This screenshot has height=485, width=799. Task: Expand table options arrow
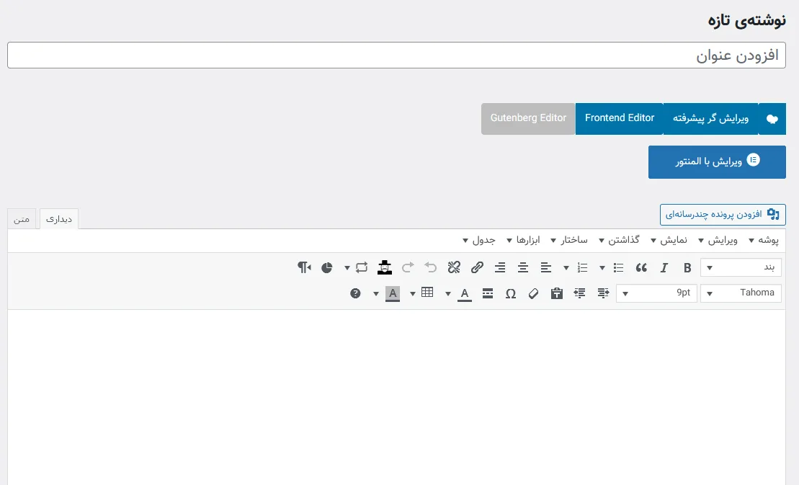coord(413,293)
